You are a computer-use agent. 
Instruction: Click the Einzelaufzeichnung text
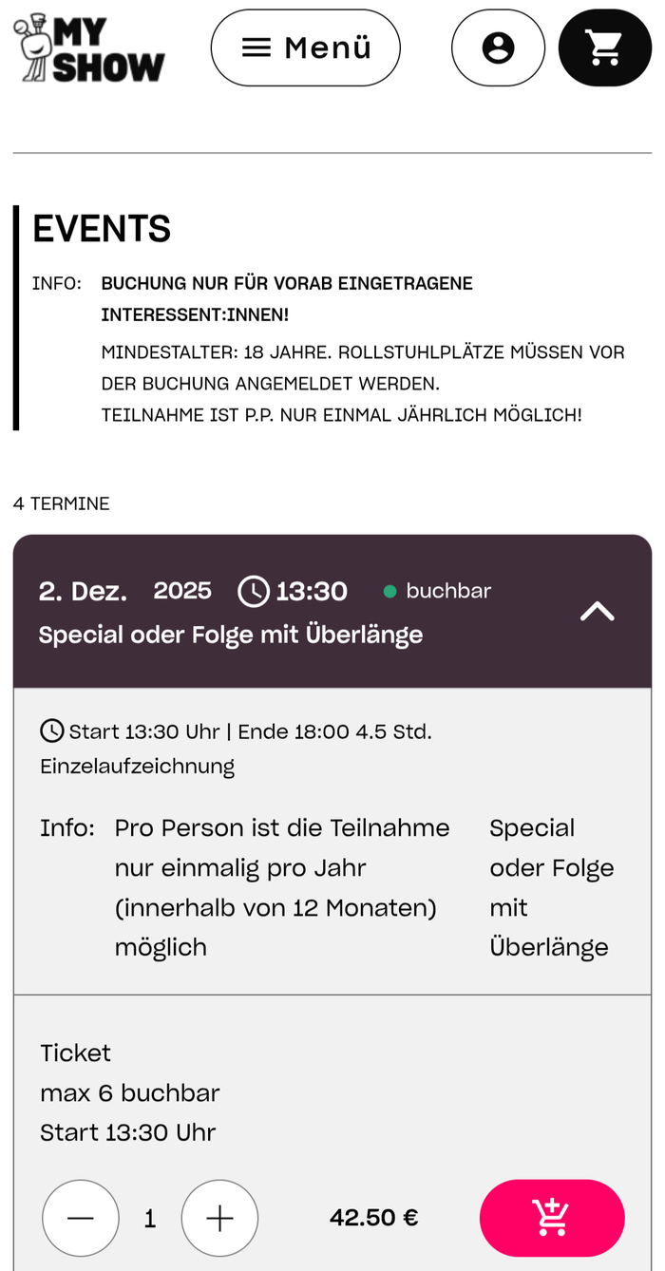click(x=137, y=766)
